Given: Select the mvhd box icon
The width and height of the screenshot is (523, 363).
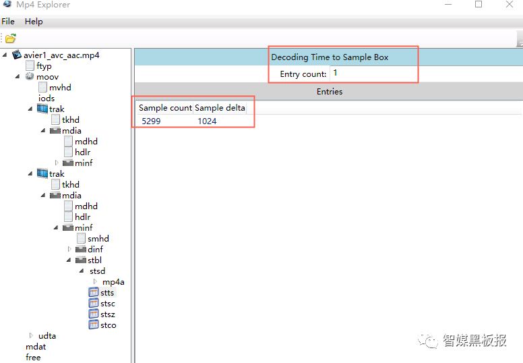Looking at the screenshot, I should 42,87.
